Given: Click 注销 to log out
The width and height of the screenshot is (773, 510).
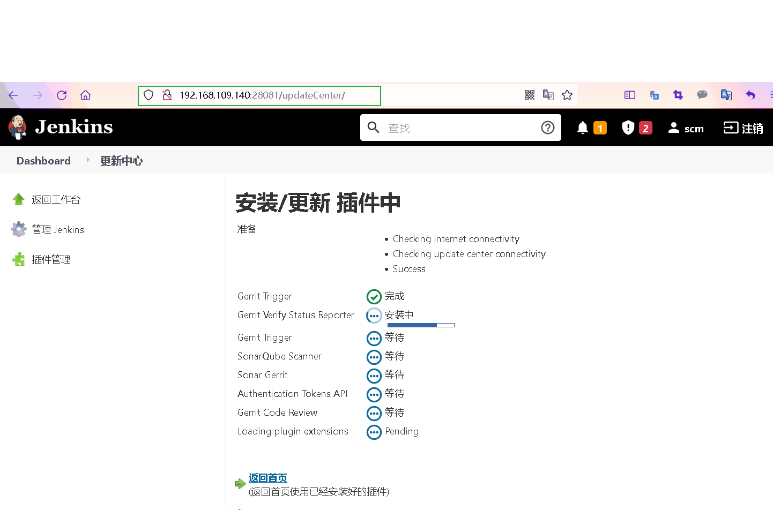Looking at the screenshot, I should pyautogui.click(x=744, y=128).
